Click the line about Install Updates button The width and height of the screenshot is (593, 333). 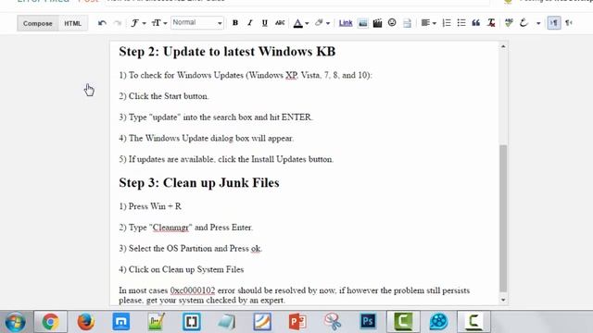pos(226,159)
